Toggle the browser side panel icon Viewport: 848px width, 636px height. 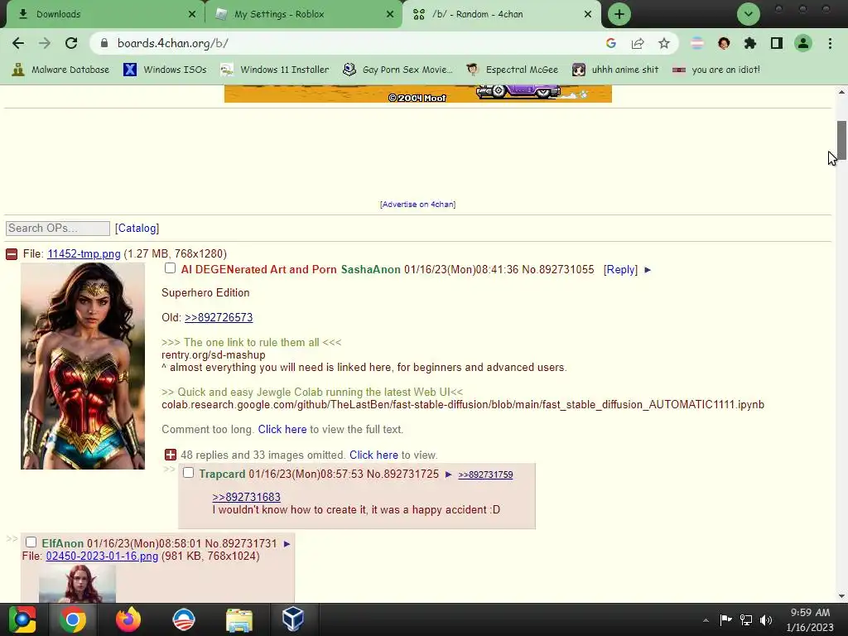click(777, 43)
